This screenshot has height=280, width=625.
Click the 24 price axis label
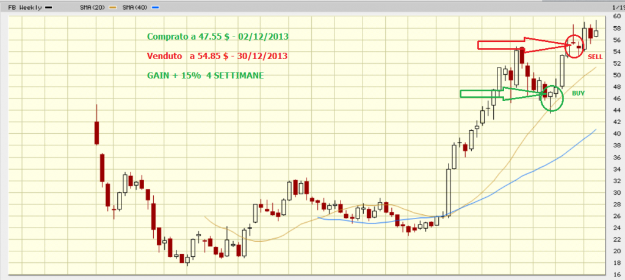[618, 228]
